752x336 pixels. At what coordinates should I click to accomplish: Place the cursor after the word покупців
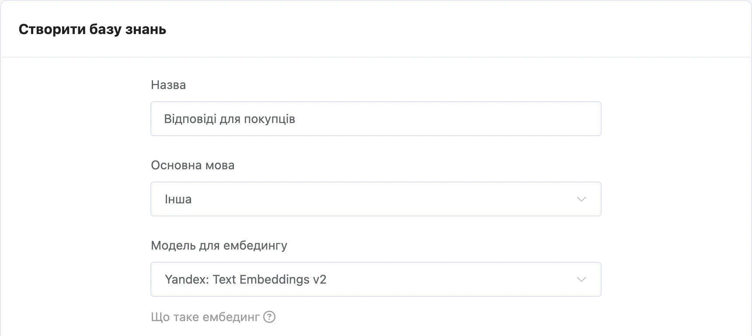coord(296,119)
